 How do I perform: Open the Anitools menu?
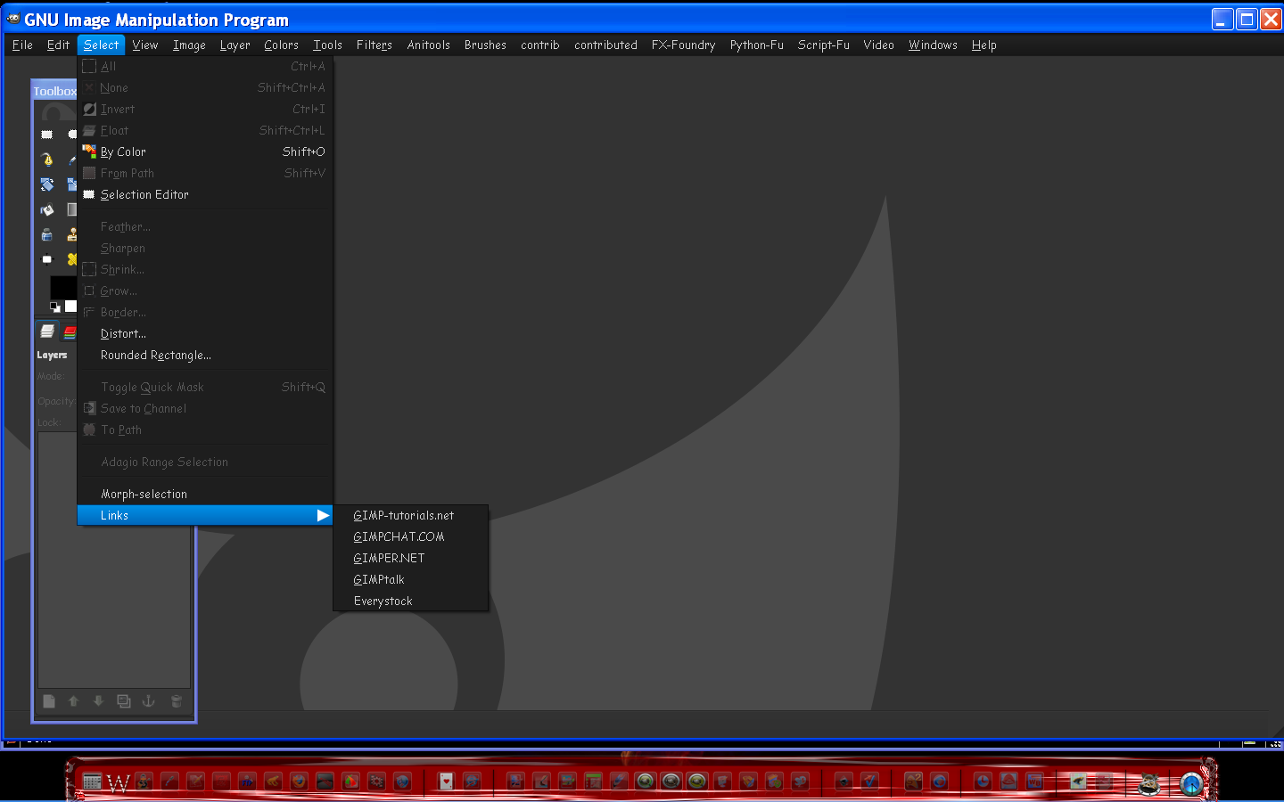[429, 45]
